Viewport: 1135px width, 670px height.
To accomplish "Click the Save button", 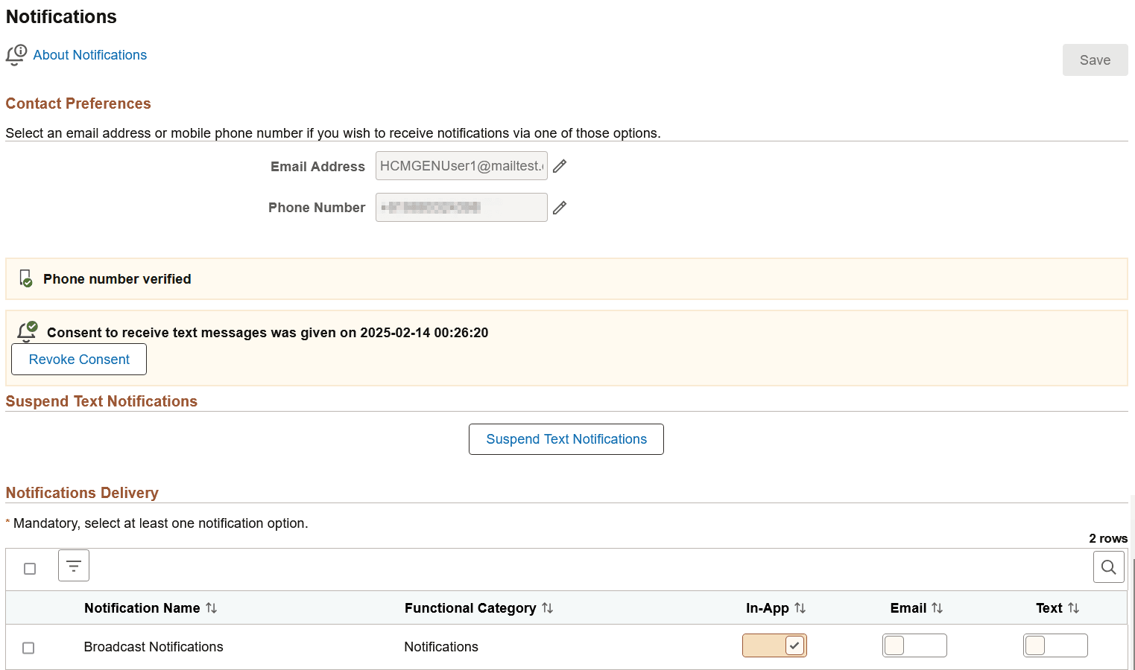I will click(x=1095, y=60).
